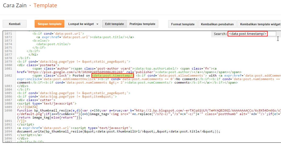281x147 pixels.
Task: Click line number 1079 in the gutter
Action: (x=8, y=62)
